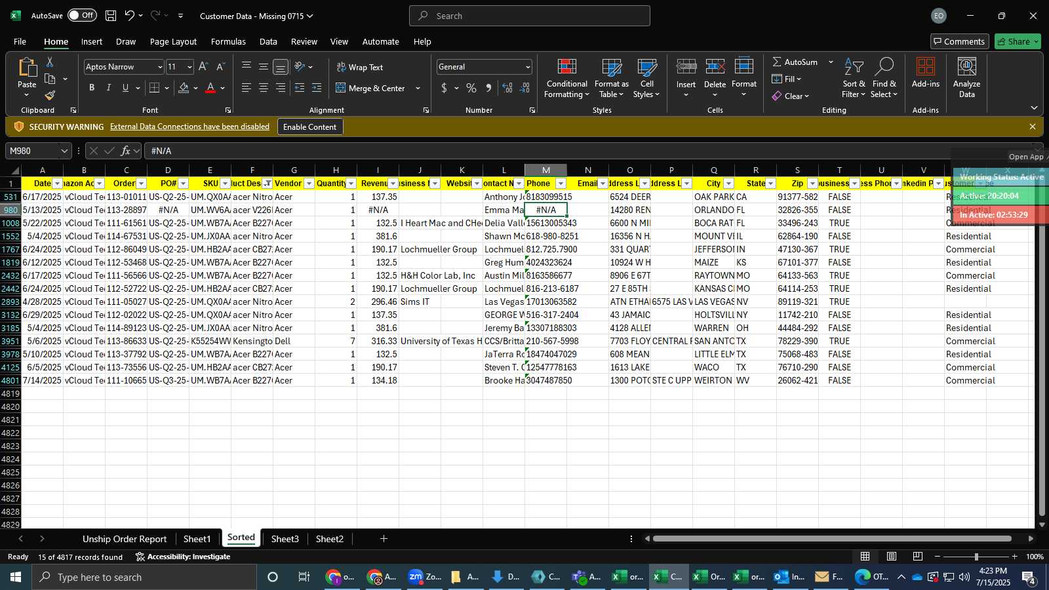Open the Merge & Center dropdown arrow

(x=418, y=88)
